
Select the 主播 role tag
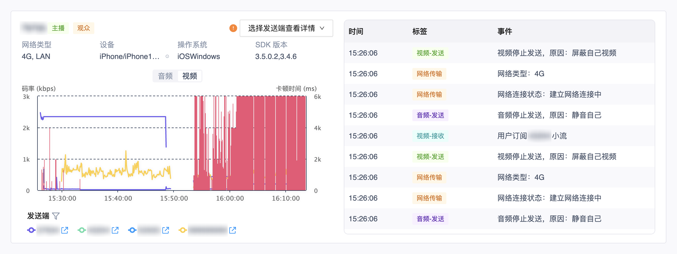click(x=58, y=28)
